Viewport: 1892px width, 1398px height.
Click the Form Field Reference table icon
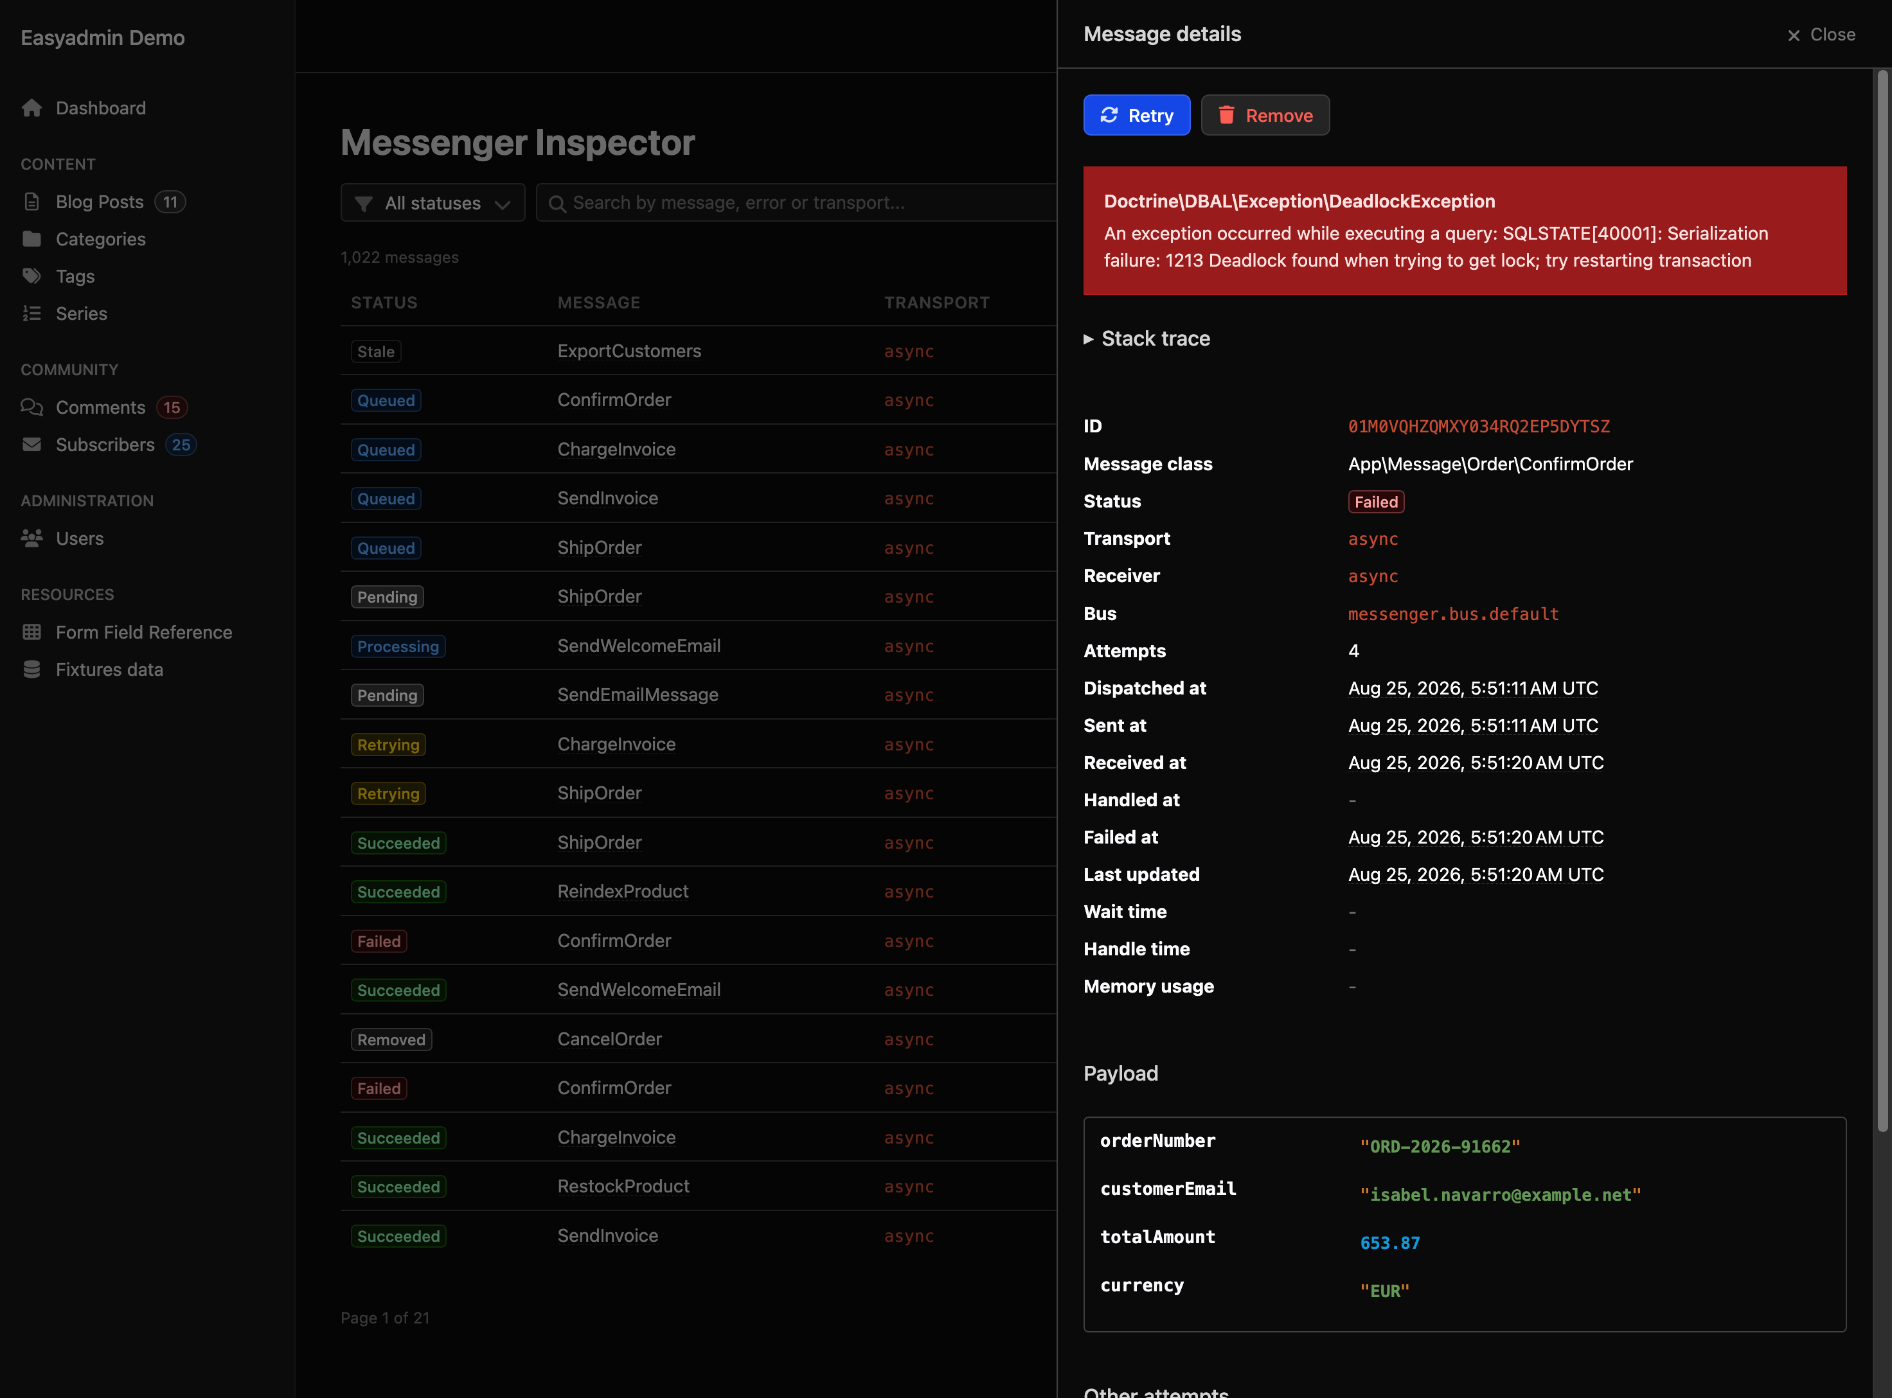32,632
